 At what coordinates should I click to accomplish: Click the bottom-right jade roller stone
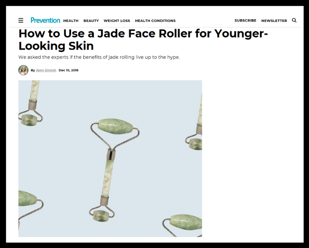pos(185,222)
